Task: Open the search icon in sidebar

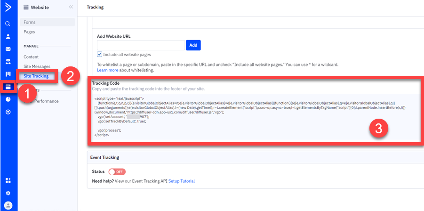Action: coord(8,24)
